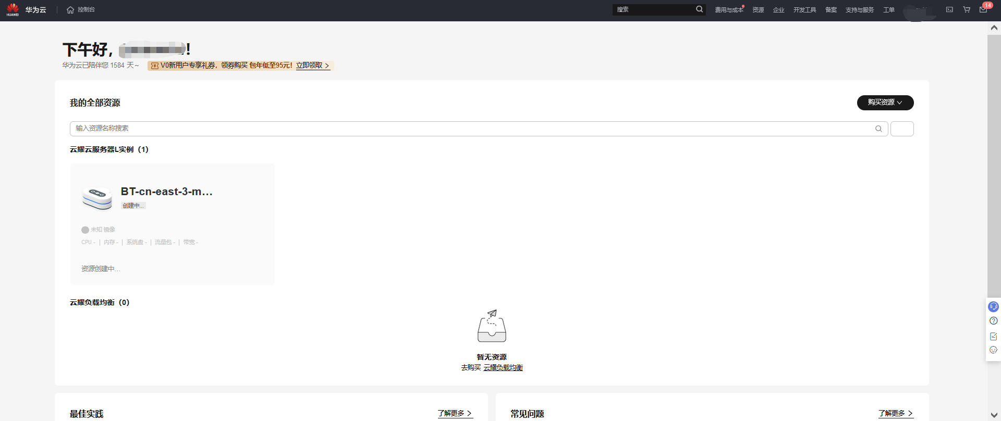1001x421 pixels.
Task: Click the 常见问题 section heading
Action: click(x=527, y=414)
